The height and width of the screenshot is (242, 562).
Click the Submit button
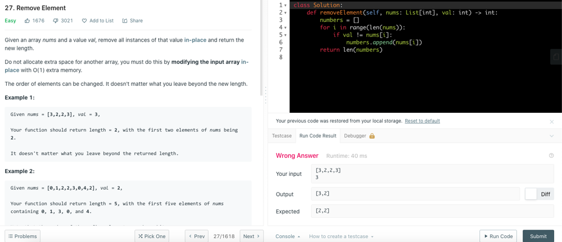point(538,236)
